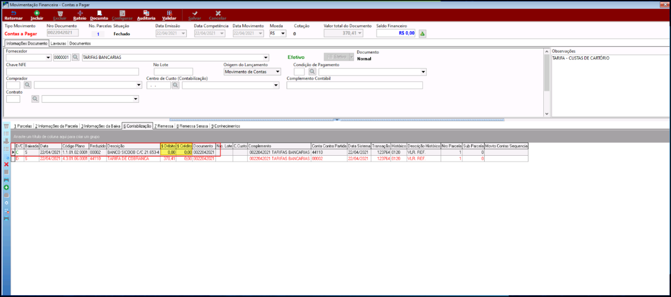Click the greyed Efetivo button

(x=337, y=57)
